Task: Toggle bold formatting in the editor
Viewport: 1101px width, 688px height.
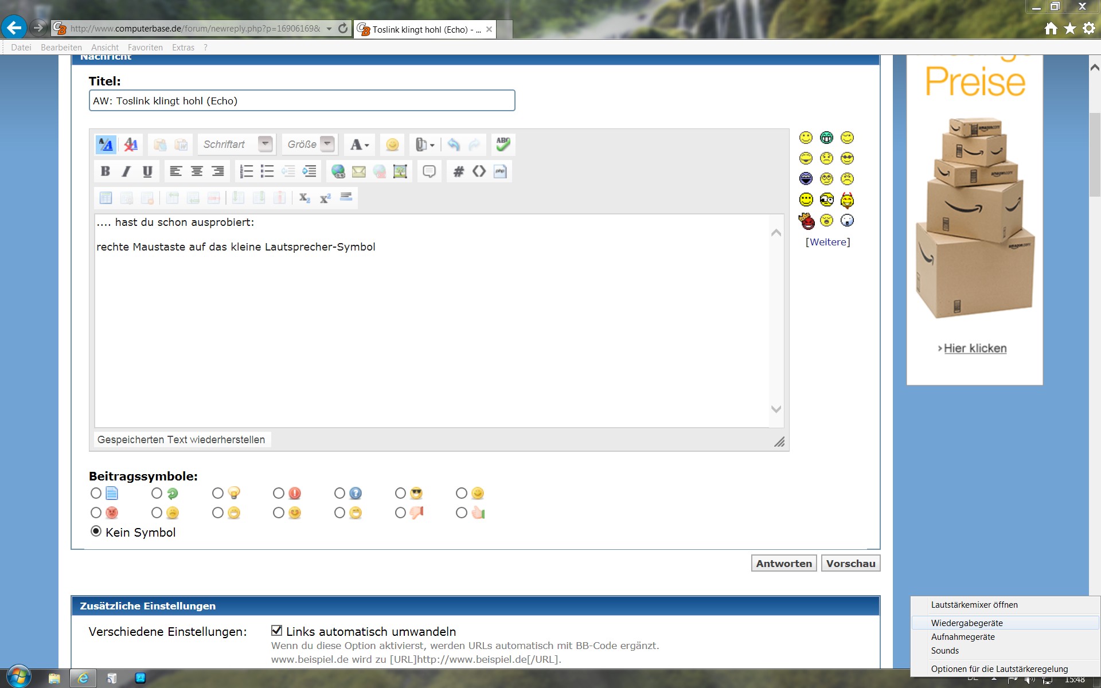Action: coord(106,171)
